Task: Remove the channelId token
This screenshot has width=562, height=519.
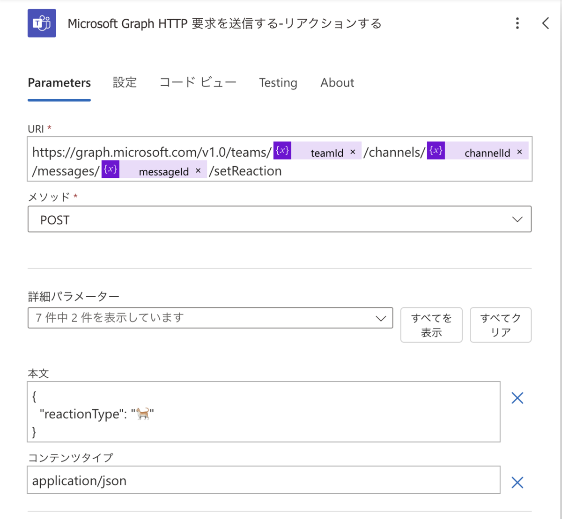Action: [519, 152]
